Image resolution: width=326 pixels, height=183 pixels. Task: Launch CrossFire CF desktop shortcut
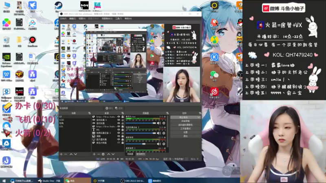[19, 76]
